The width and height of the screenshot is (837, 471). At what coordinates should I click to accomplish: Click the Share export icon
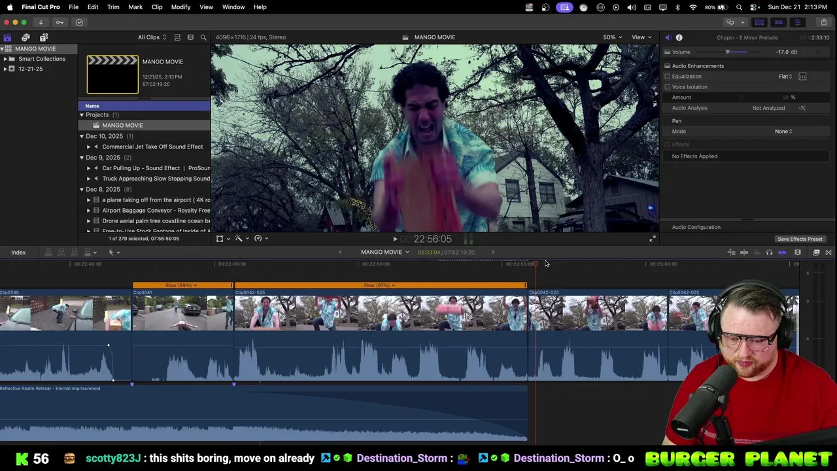[823, 22]
